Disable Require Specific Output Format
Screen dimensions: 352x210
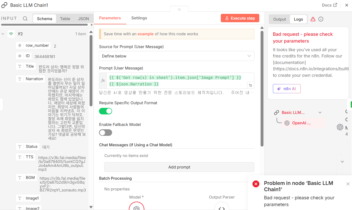click(106, 111)
